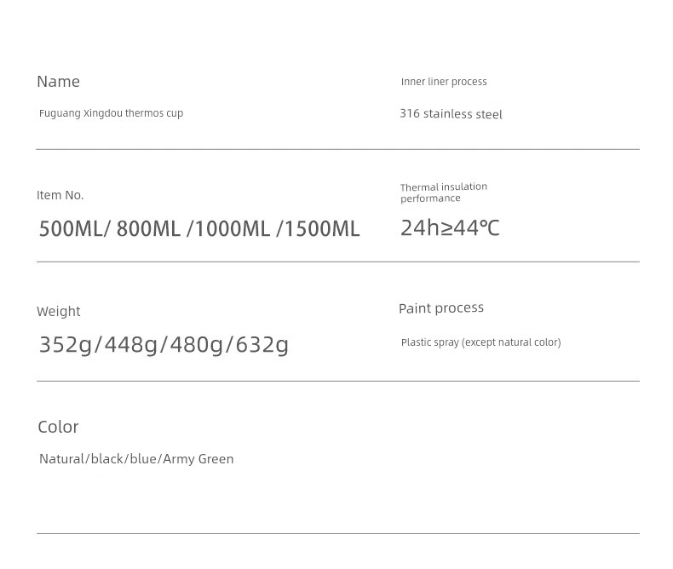Click the Item No. label

[60, 195]
